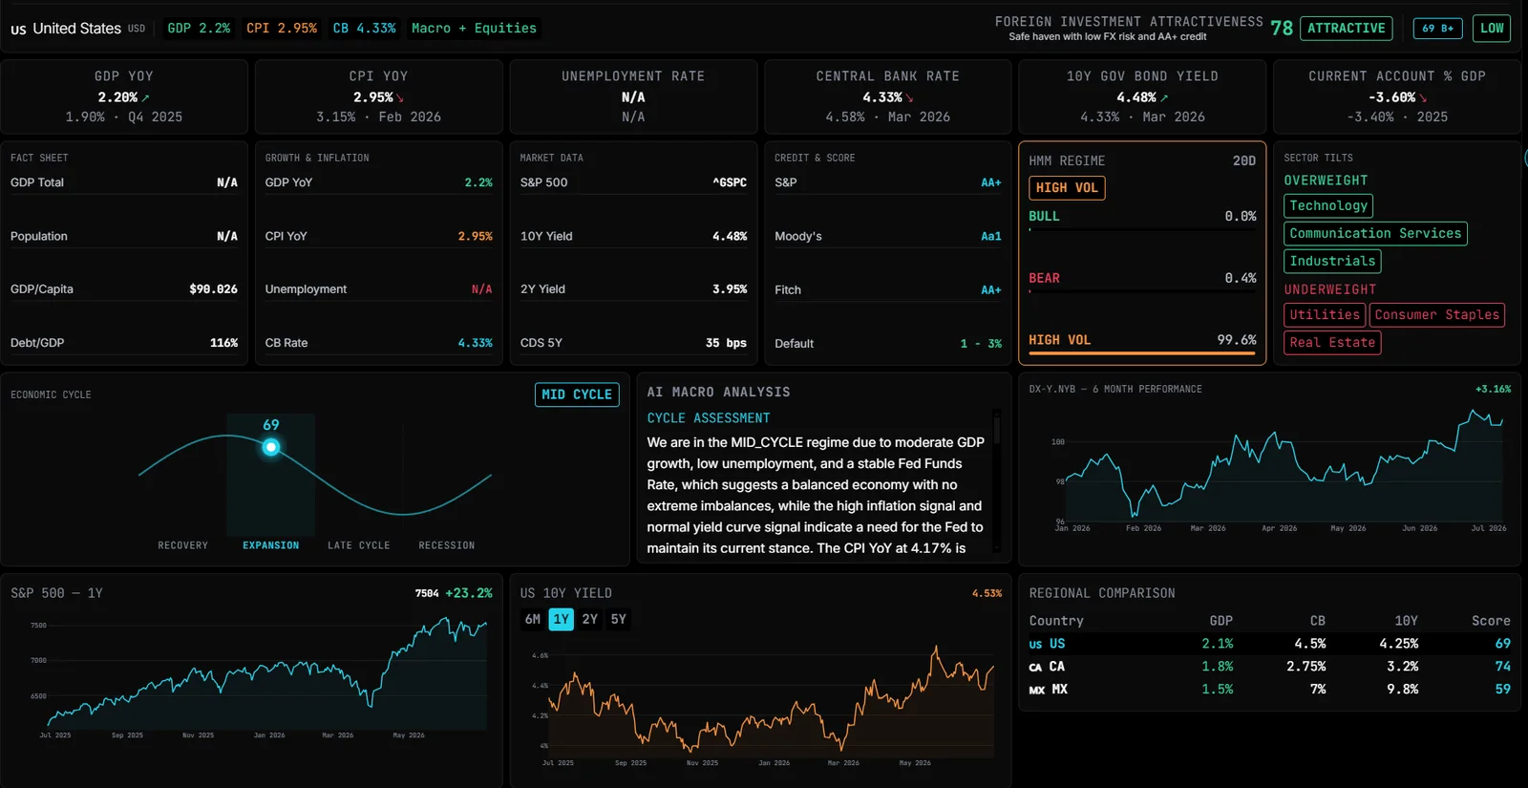Click the HIGH VOL regime badge

pos(1067,188)
